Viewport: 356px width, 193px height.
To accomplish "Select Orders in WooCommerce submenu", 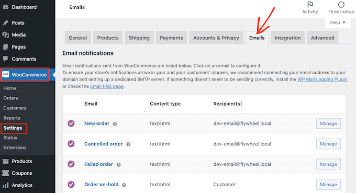I will tap(10, 98).
